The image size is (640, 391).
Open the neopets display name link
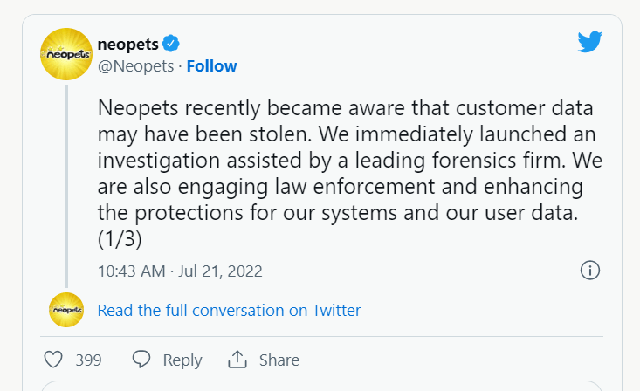(x=127, y=45)
